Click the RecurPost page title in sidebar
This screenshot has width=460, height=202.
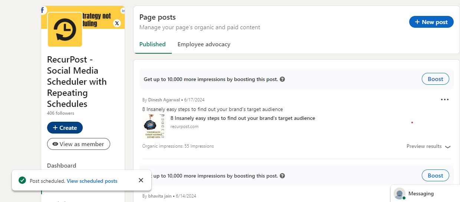pyautogui.click(x=77, y=81)
